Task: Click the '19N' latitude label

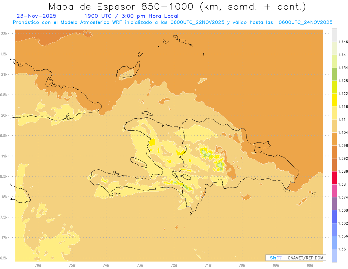Action: tap(4, 156)
